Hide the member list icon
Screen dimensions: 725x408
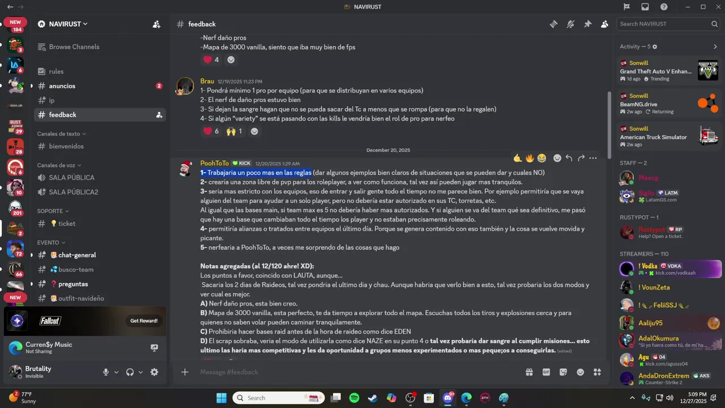(x=604, y=24)
